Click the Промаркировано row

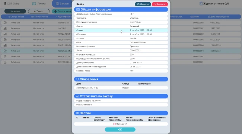tap(121, 105)
